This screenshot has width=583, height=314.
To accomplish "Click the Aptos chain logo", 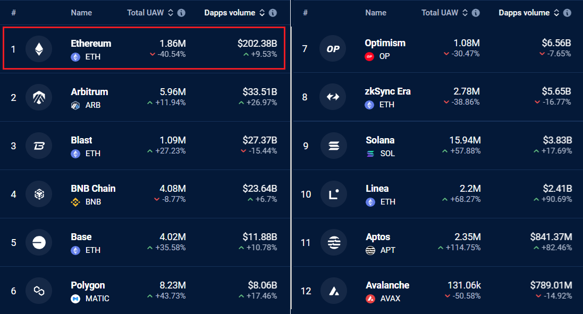I will 333,242.
